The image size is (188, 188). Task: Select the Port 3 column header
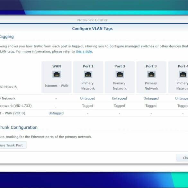click(151, 66)
